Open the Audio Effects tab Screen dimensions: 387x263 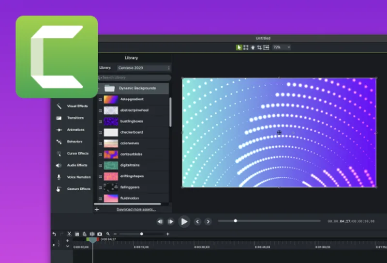(x=72, y=165)
